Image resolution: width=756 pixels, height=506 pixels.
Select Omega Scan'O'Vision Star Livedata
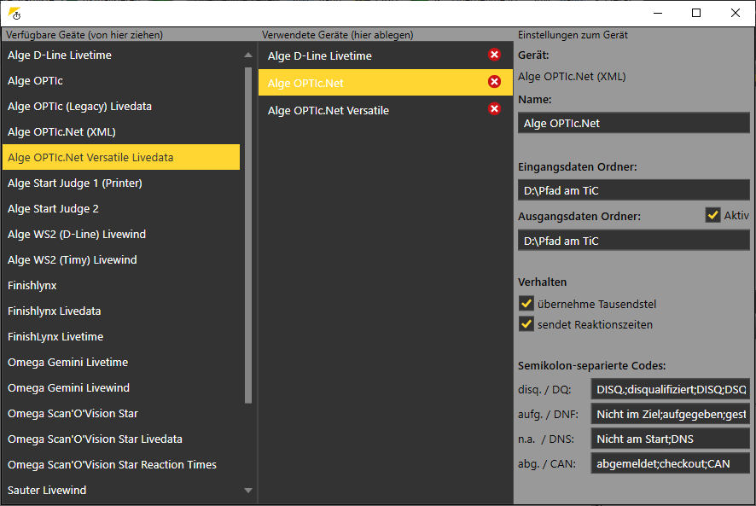(121, 439)
